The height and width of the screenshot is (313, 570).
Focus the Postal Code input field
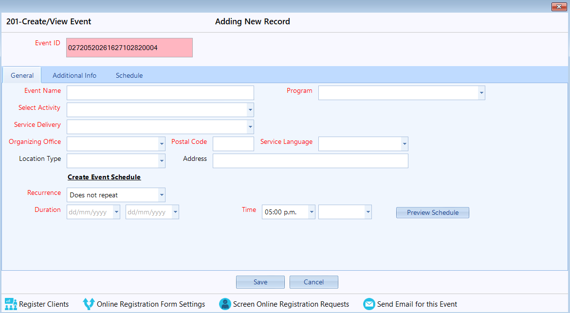233,144
